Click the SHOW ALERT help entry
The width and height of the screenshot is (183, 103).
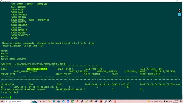coord(18,9)
